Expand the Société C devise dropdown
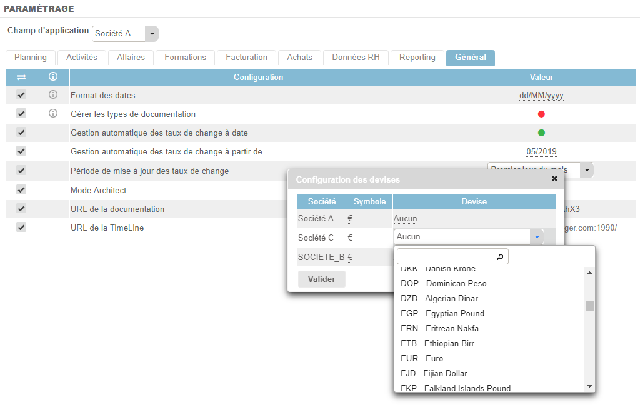Screen dimensions: 640x407 [x=536, y=237]
